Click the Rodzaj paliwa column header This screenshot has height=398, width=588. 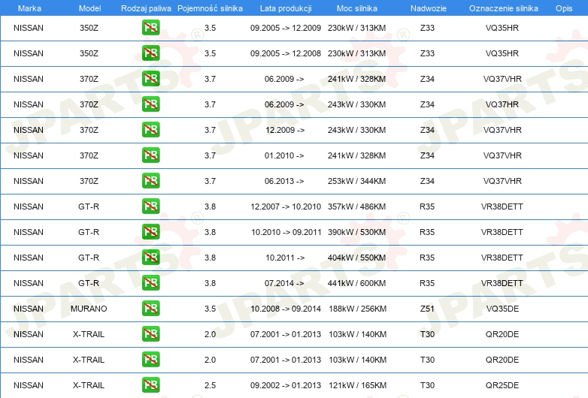click(146, 8)
